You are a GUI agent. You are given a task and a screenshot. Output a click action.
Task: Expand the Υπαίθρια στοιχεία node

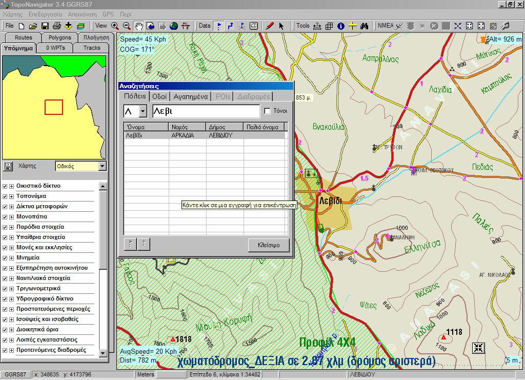(11, 238)
